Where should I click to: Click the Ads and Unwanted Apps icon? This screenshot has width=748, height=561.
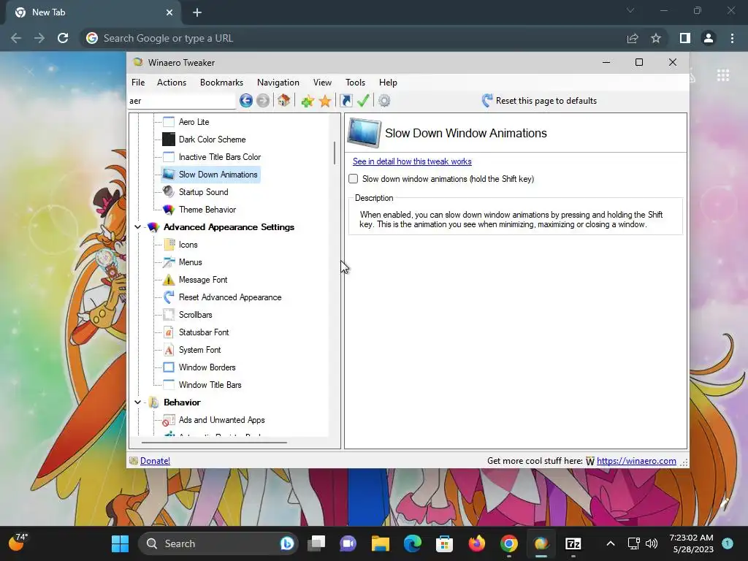point(169,420)
